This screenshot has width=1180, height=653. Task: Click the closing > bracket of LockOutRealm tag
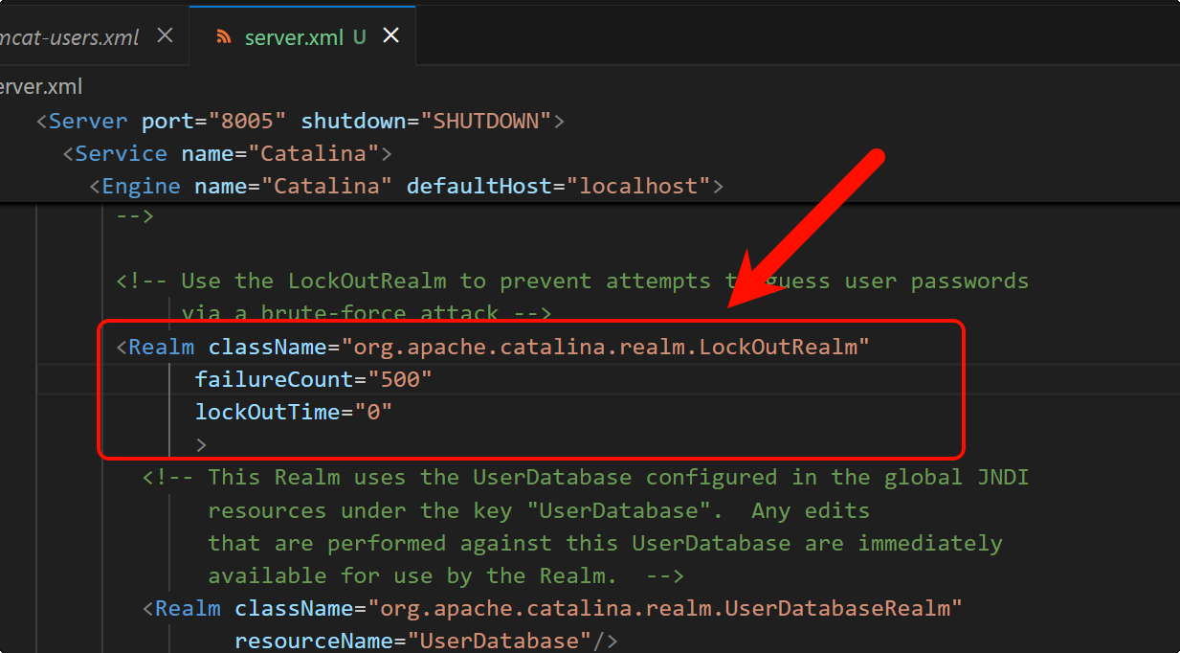201,444
